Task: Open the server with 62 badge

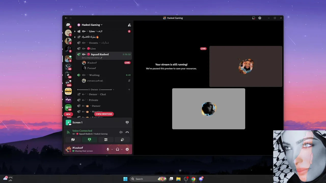Action: tap(68, 67)
